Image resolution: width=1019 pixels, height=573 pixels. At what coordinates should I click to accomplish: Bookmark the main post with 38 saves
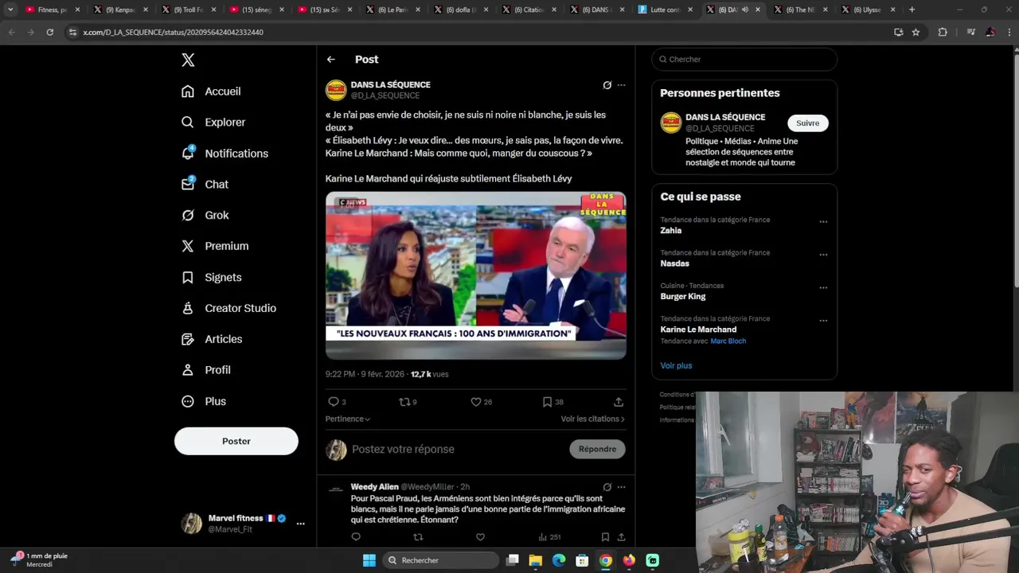point(552,402)
